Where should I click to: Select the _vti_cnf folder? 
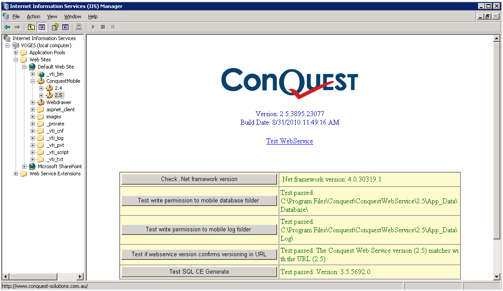pyautogui.click(x=55, y=131)
